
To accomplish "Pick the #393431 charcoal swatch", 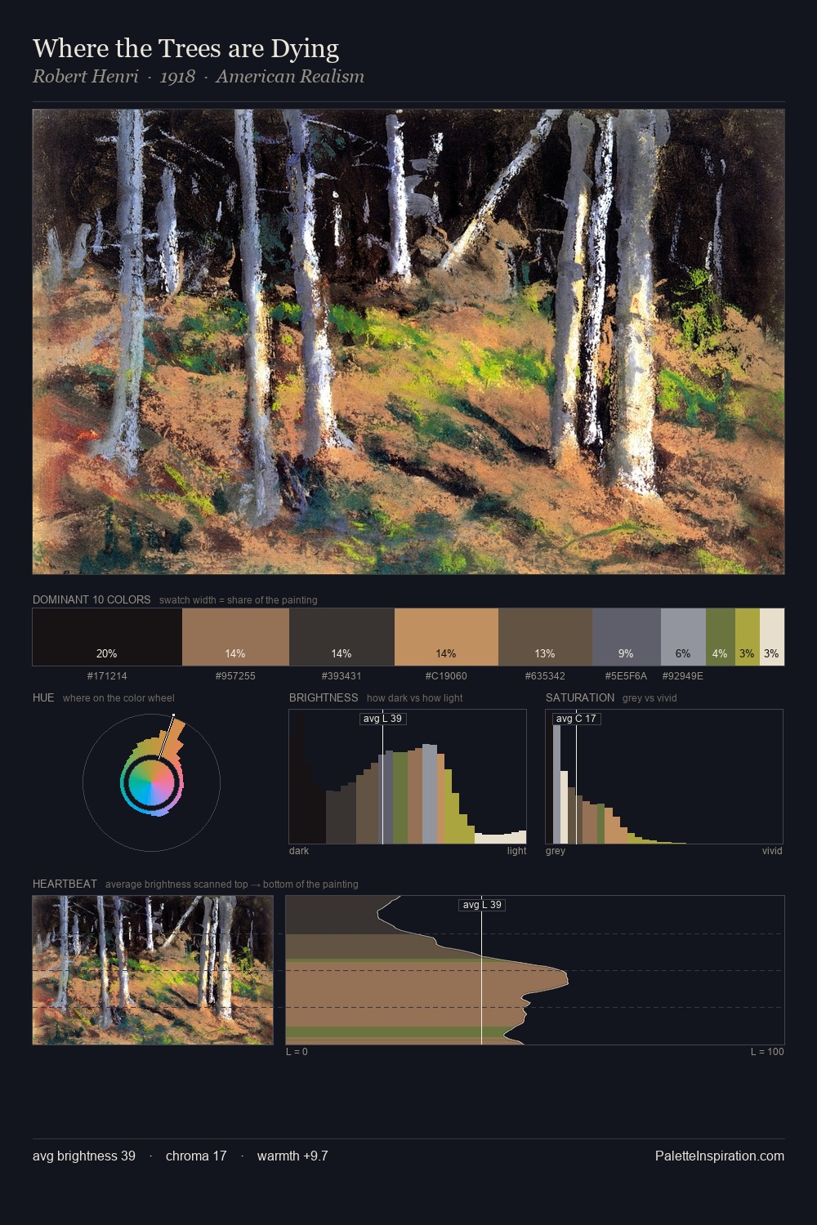I will (342, 637).
